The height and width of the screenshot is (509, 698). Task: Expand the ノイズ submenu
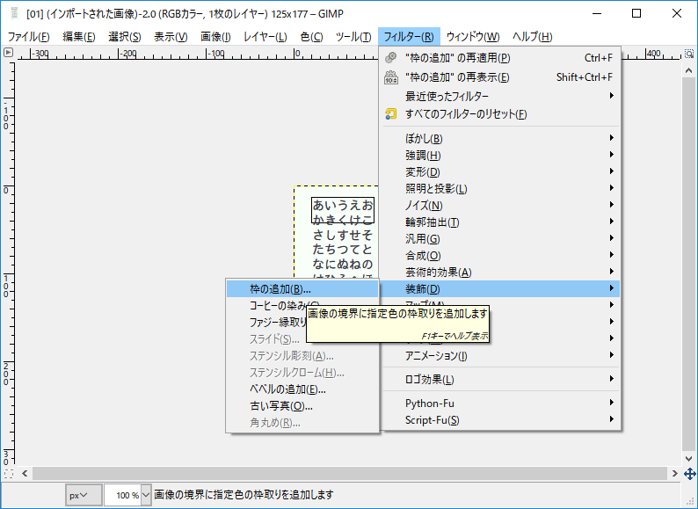499,206
